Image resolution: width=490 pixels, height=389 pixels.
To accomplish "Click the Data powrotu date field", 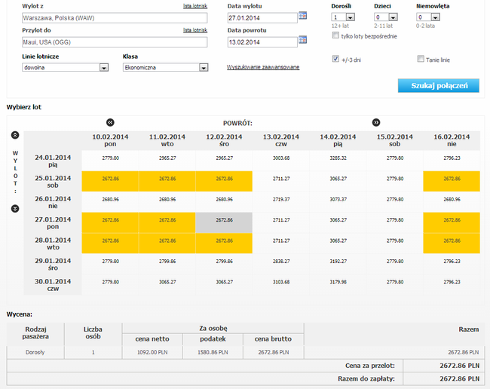I will pyautogui.click(x=262, y=42).
